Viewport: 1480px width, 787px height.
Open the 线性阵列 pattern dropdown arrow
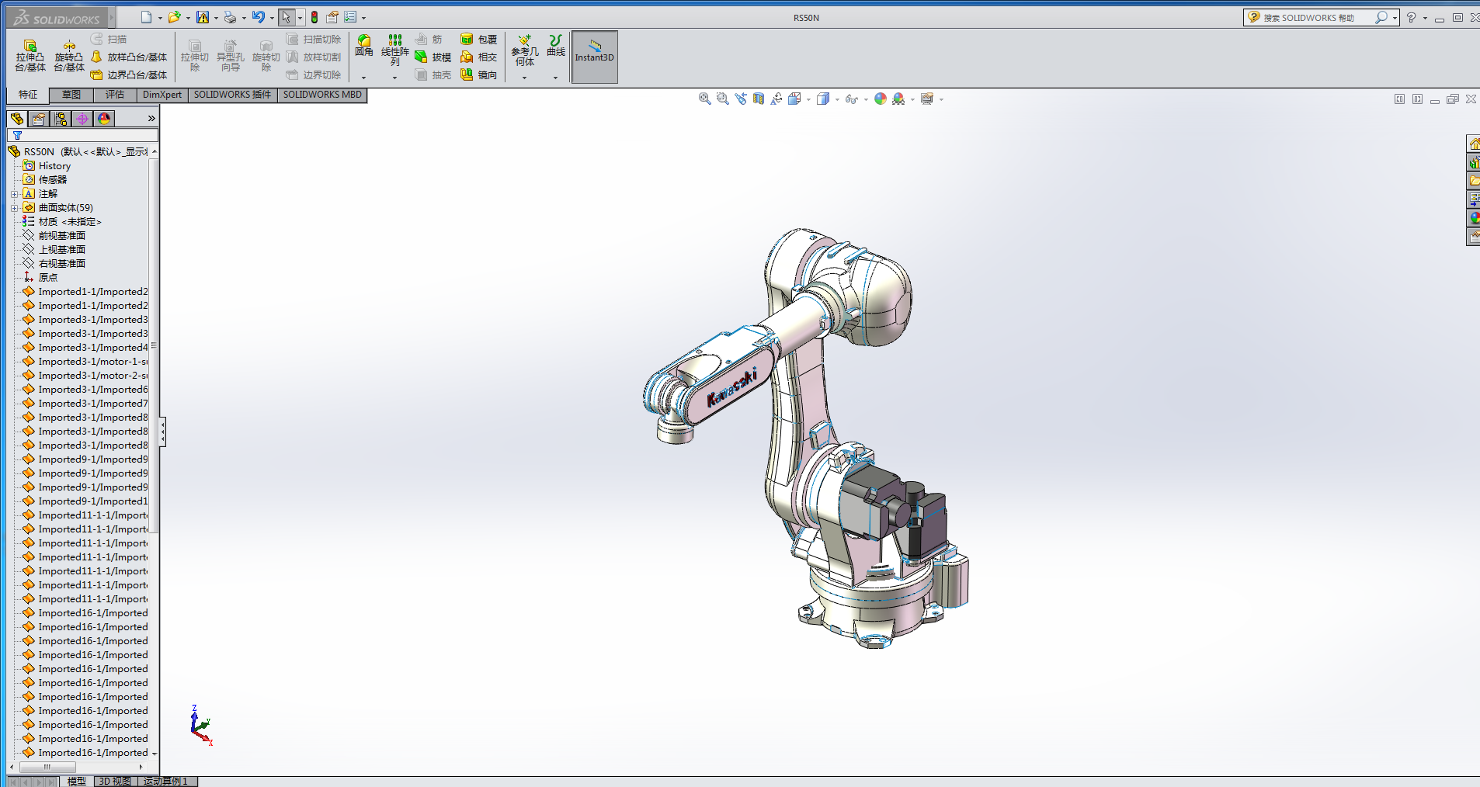pos(394,78)
